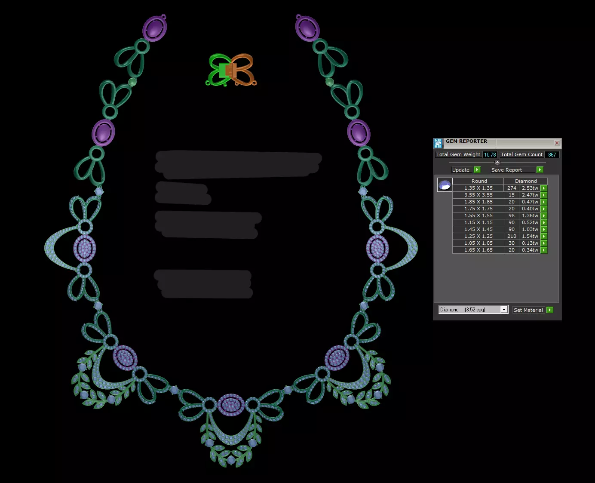Select the 3.55 X 3.55 size cell
Image resolution: width=595 pixels, height=483 pixels.
point(478,195)
